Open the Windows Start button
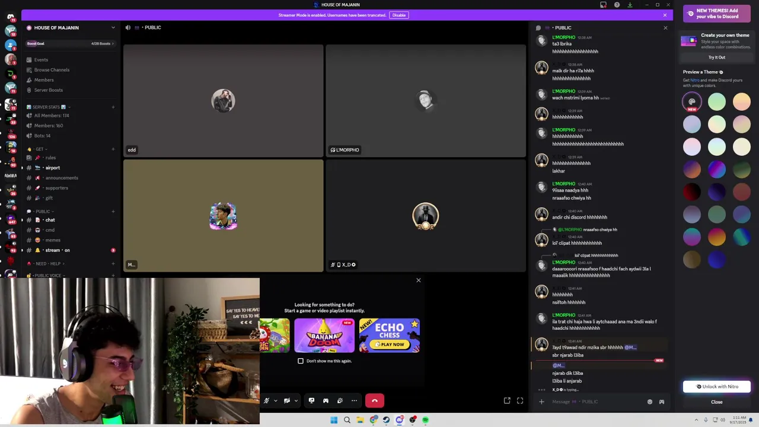Image resolution: width=759 pixels, height=427 pixels. coord(334,420)
